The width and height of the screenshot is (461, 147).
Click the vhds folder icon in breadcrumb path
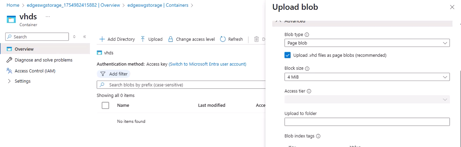tap(99, 53)
